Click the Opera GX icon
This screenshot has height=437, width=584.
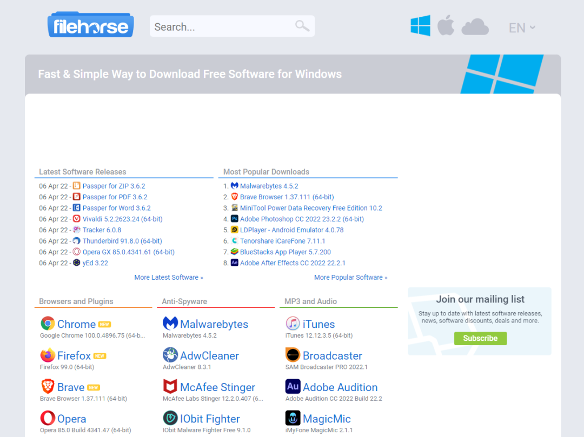76,252
